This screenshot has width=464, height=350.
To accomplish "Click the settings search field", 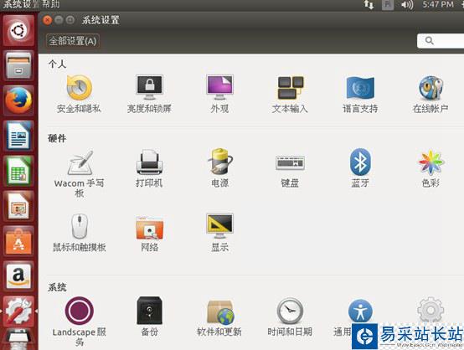I will pyautogui.click(x=441, y=41).
